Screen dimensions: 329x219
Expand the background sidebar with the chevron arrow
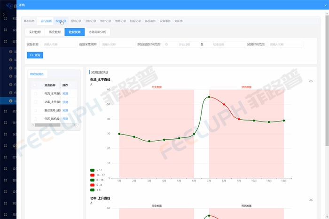4,15
